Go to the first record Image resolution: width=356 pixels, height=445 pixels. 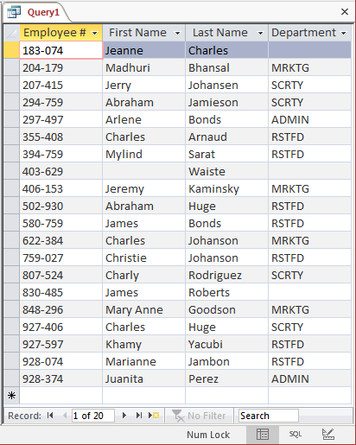50,416
